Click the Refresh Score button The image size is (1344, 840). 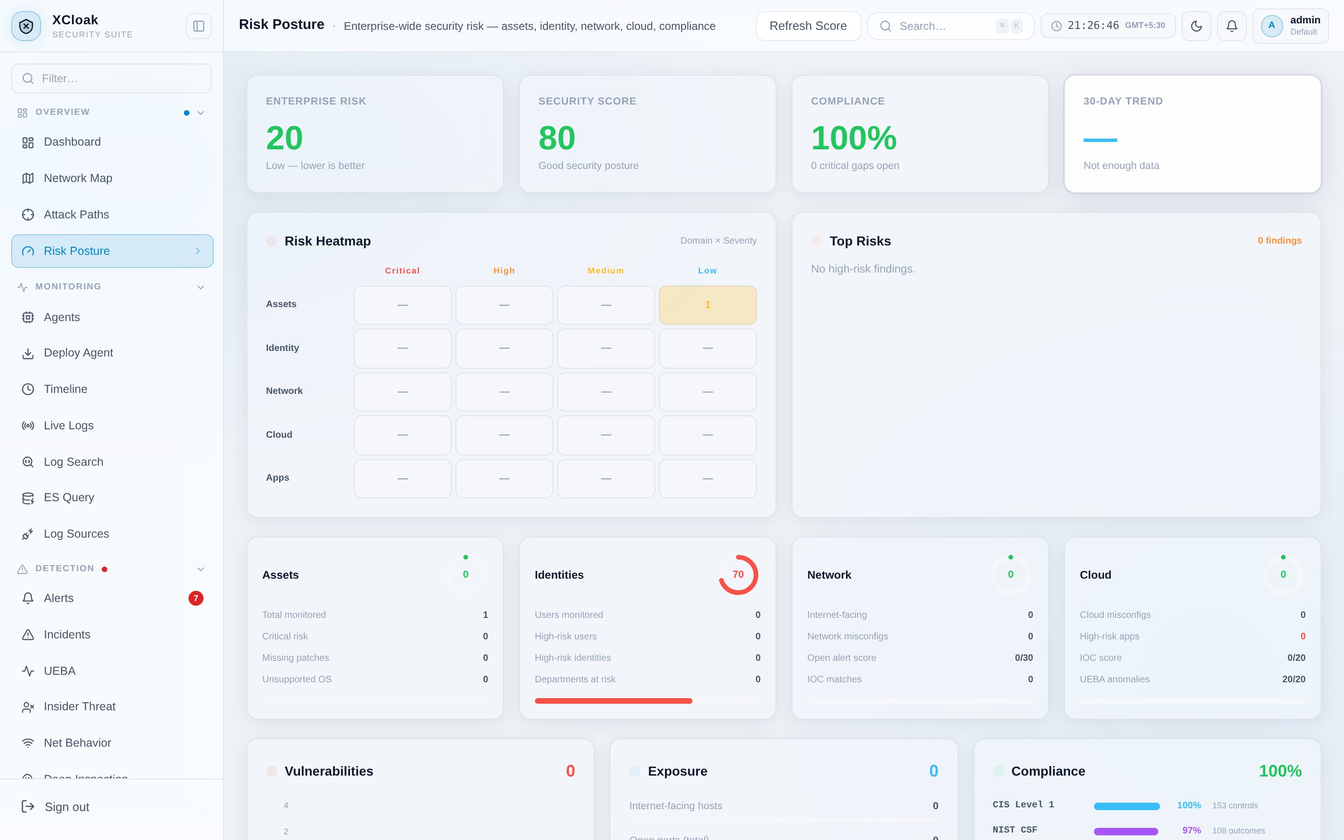[x=808, y=26]
